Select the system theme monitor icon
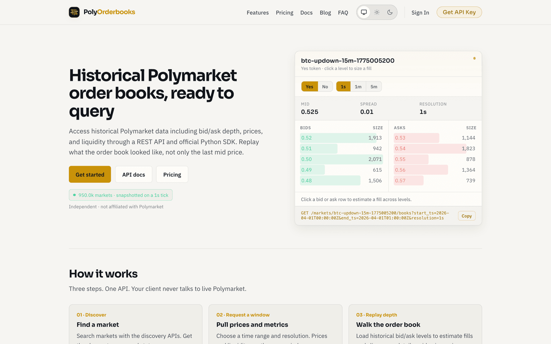Viewport: 551px width, 344px height. 364,12
